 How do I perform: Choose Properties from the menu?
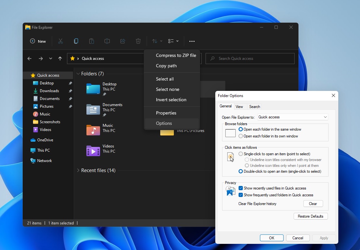pyautogui.click(x=172, y=113)
